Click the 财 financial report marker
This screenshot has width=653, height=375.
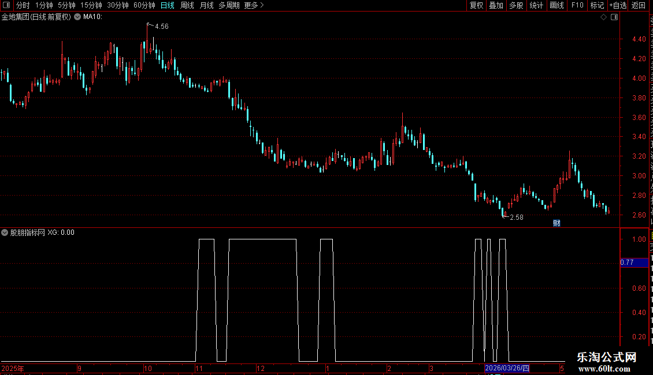(556, 223)
